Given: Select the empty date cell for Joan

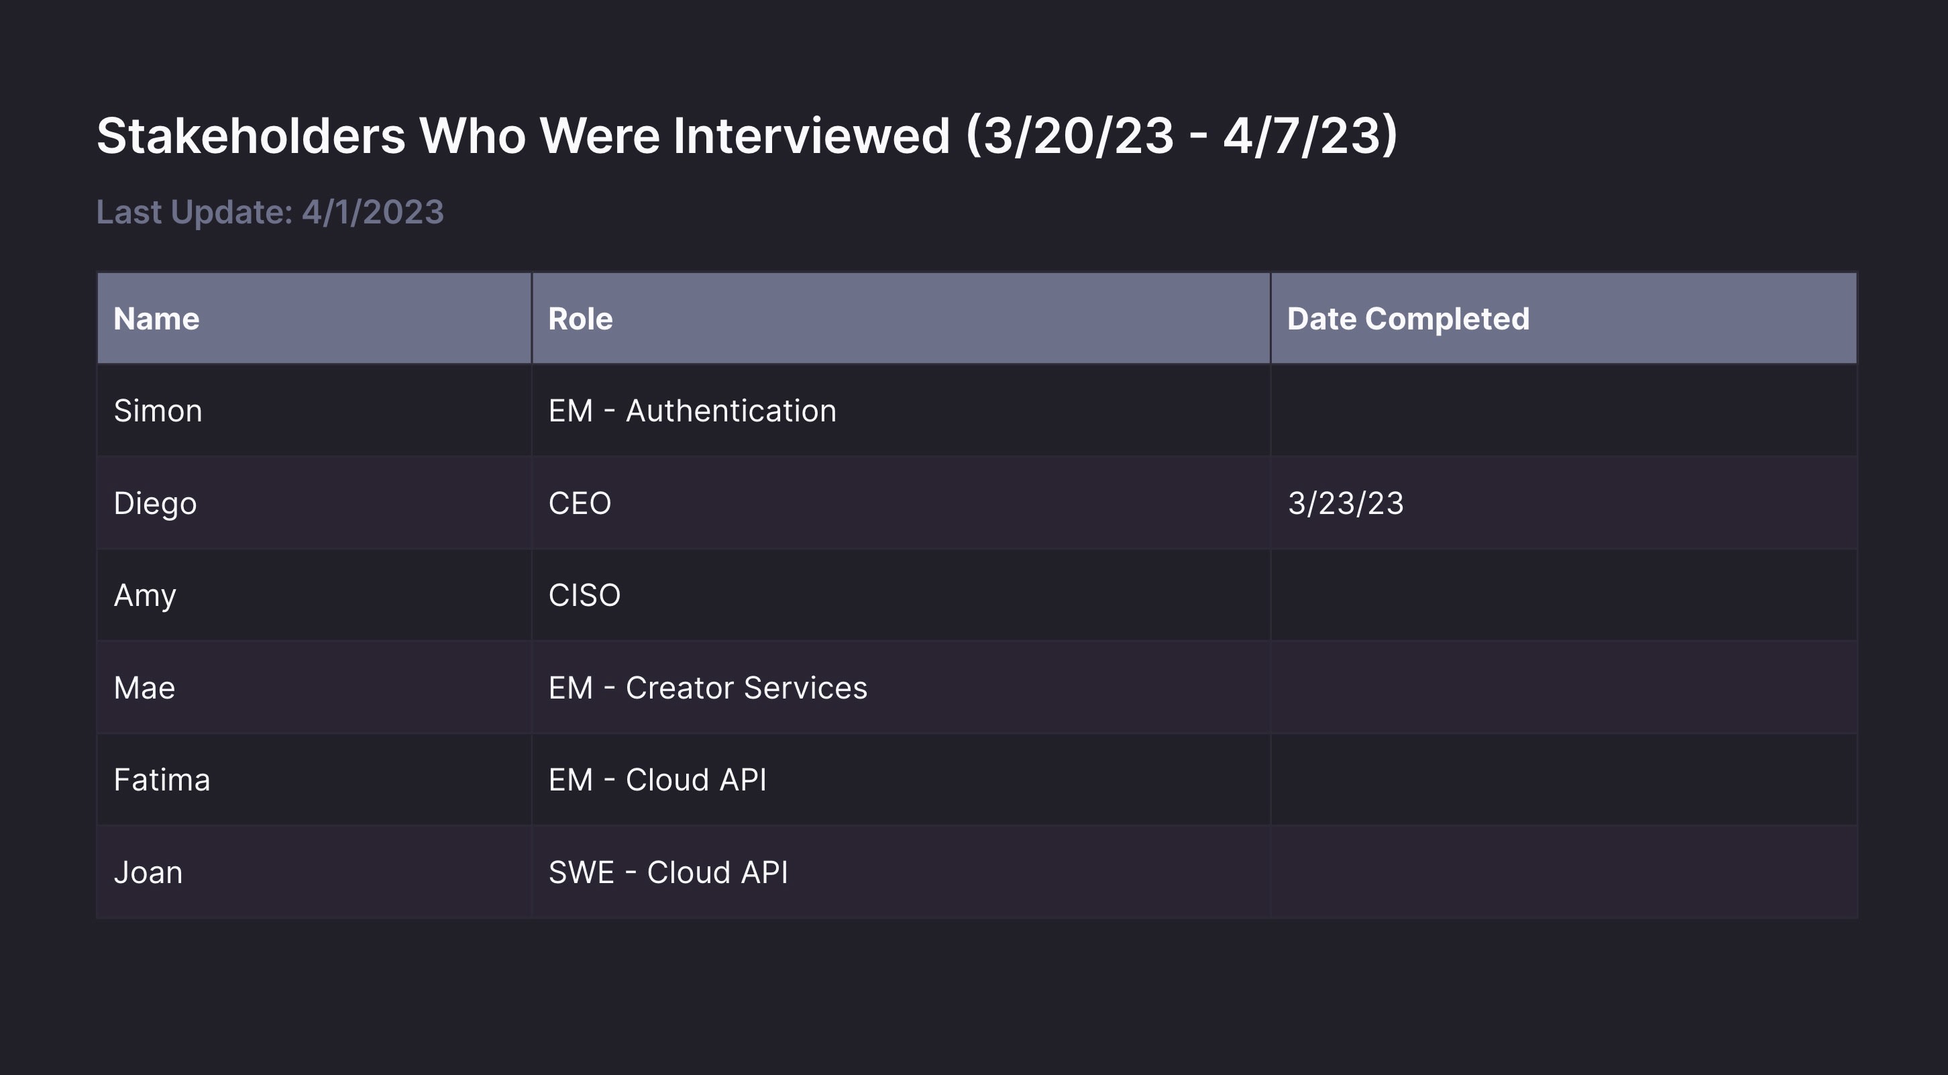Looking at the screenshot, I should (x=1564, y=872).
